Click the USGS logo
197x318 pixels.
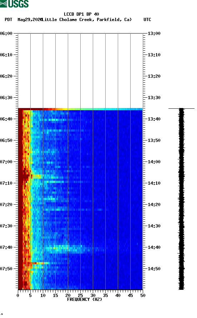[x=14, y=4]
